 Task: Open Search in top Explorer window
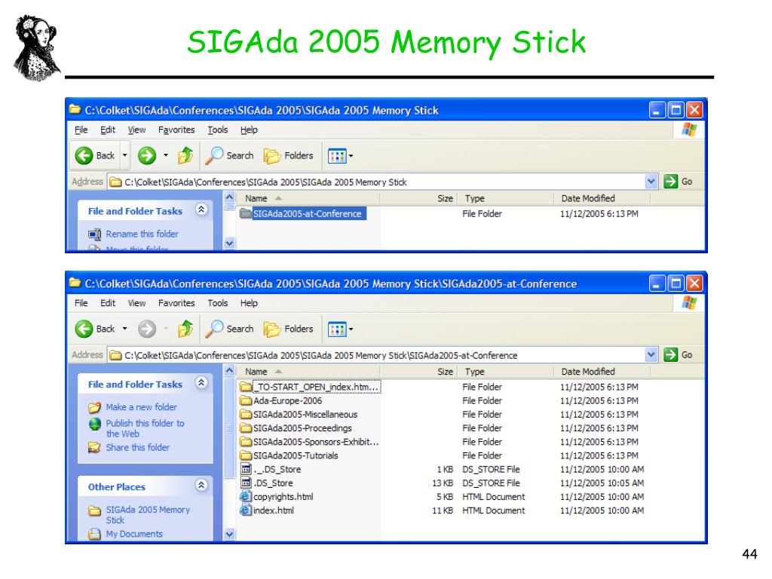pyautogui.click(x=229, y=155)
